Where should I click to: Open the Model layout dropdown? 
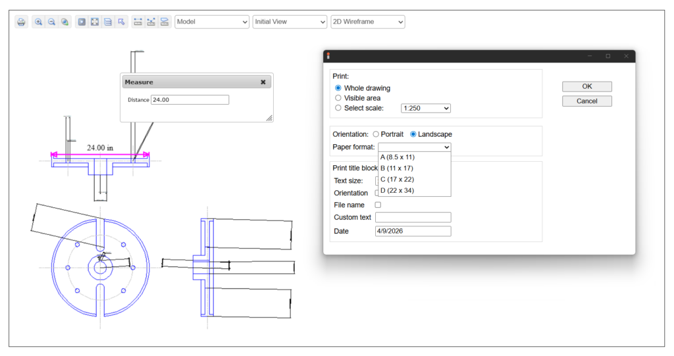tap(212, 22)
